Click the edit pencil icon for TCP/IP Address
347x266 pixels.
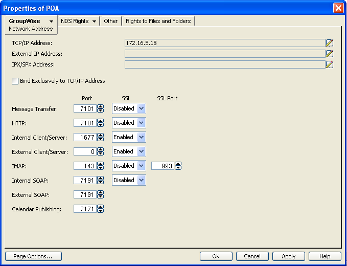click(x=329, y=43)
